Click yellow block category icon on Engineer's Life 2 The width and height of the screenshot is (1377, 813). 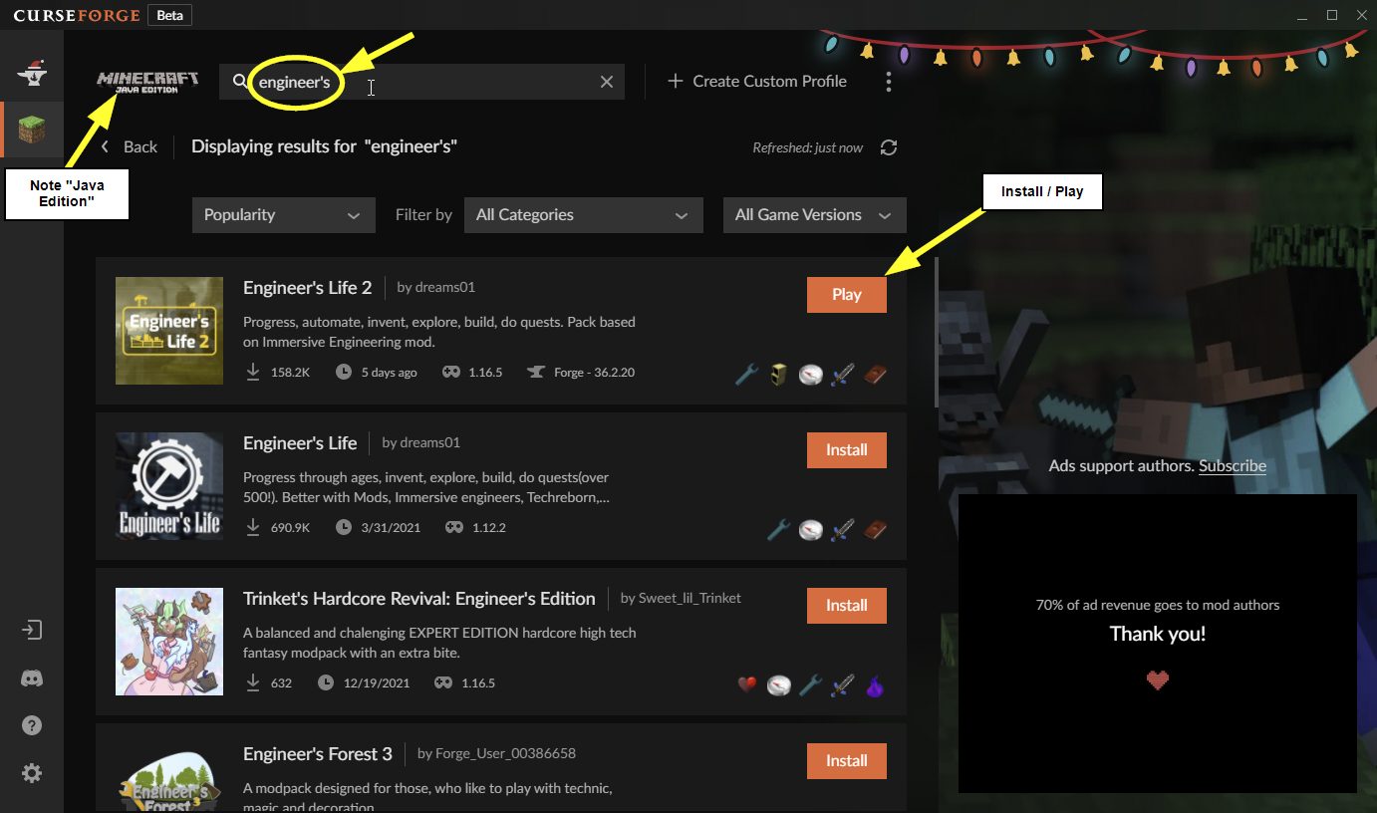778,375
